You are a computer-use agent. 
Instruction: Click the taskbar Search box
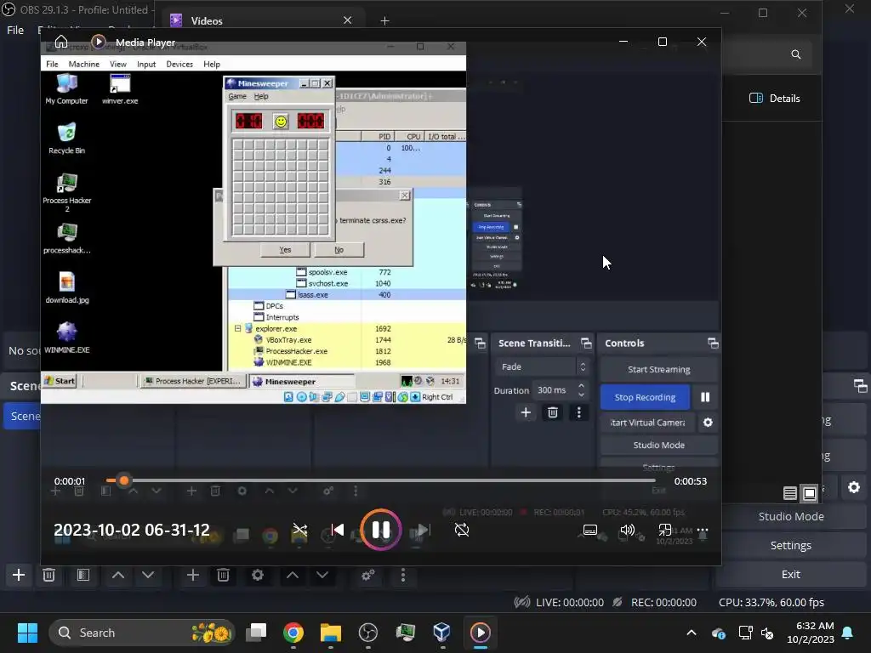[x=142, y=633]
